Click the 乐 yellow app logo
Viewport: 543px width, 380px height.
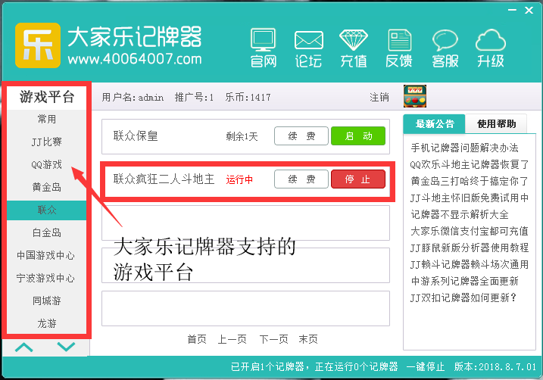[38, 45]
